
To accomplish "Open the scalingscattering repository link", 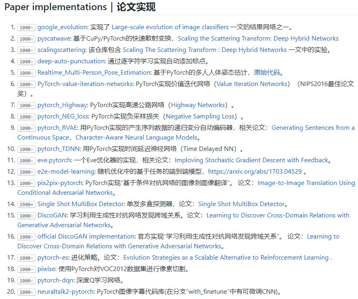I will (x=62, y=50).
